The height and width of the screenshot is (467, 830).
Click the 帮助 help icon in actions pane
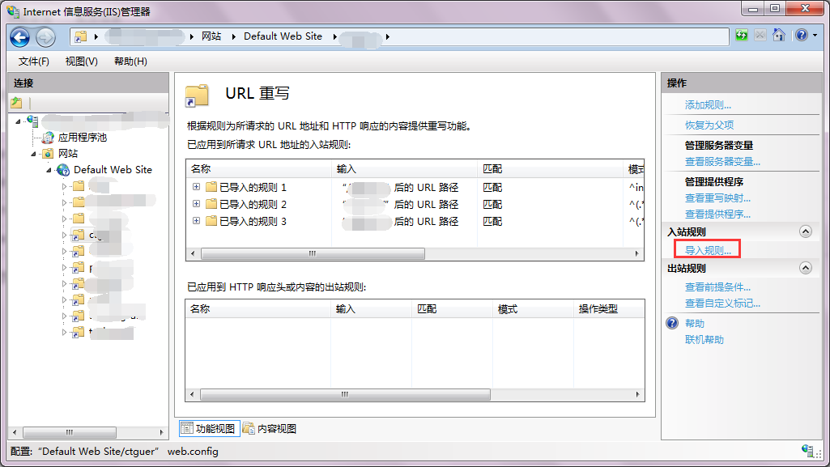coord(672,324)
